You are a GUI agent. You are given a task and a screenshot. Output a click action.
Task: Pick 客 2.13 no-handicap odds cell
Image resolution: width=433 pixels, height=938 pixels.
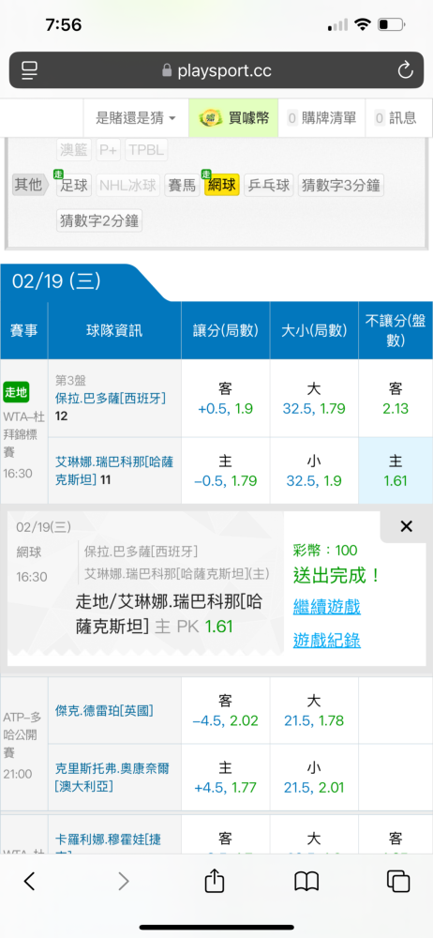[396, 399]
